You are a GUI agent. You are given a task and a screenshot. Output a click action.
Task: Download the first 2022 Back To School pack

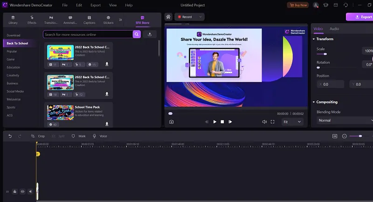click(x=107, y=64)
